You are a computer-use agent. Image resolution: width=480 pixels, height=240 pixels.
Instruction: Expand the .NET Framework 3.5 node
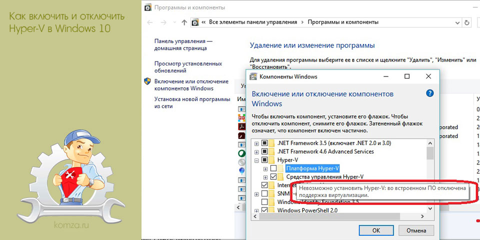pyautogui.click(x=256, y=143)
